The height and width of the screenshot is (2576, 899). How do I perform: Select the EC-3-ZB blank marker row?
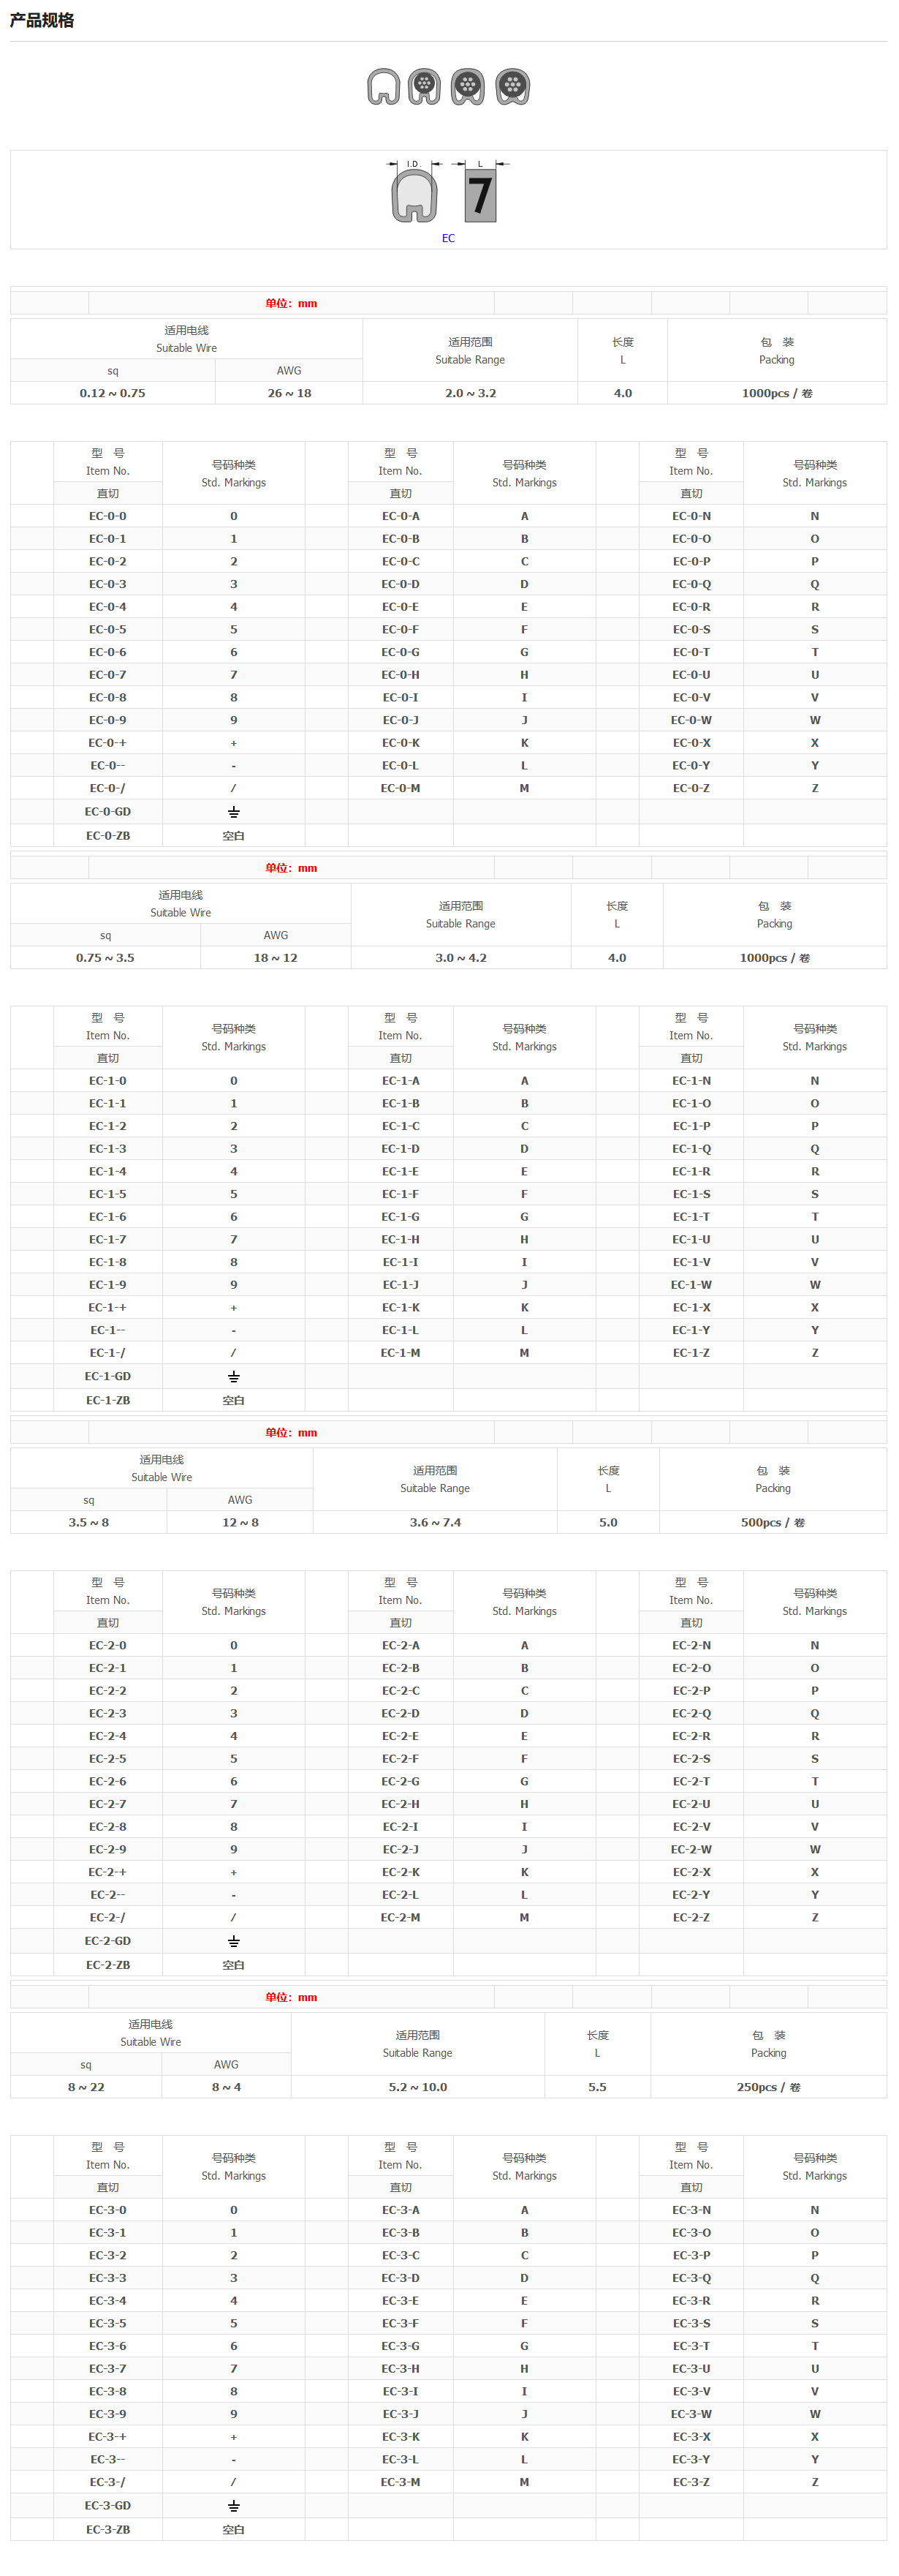point(108,2530)
